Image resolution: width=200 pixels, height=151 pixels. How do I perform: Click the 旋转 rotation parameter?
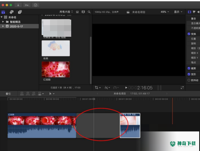tap(193, 44)
